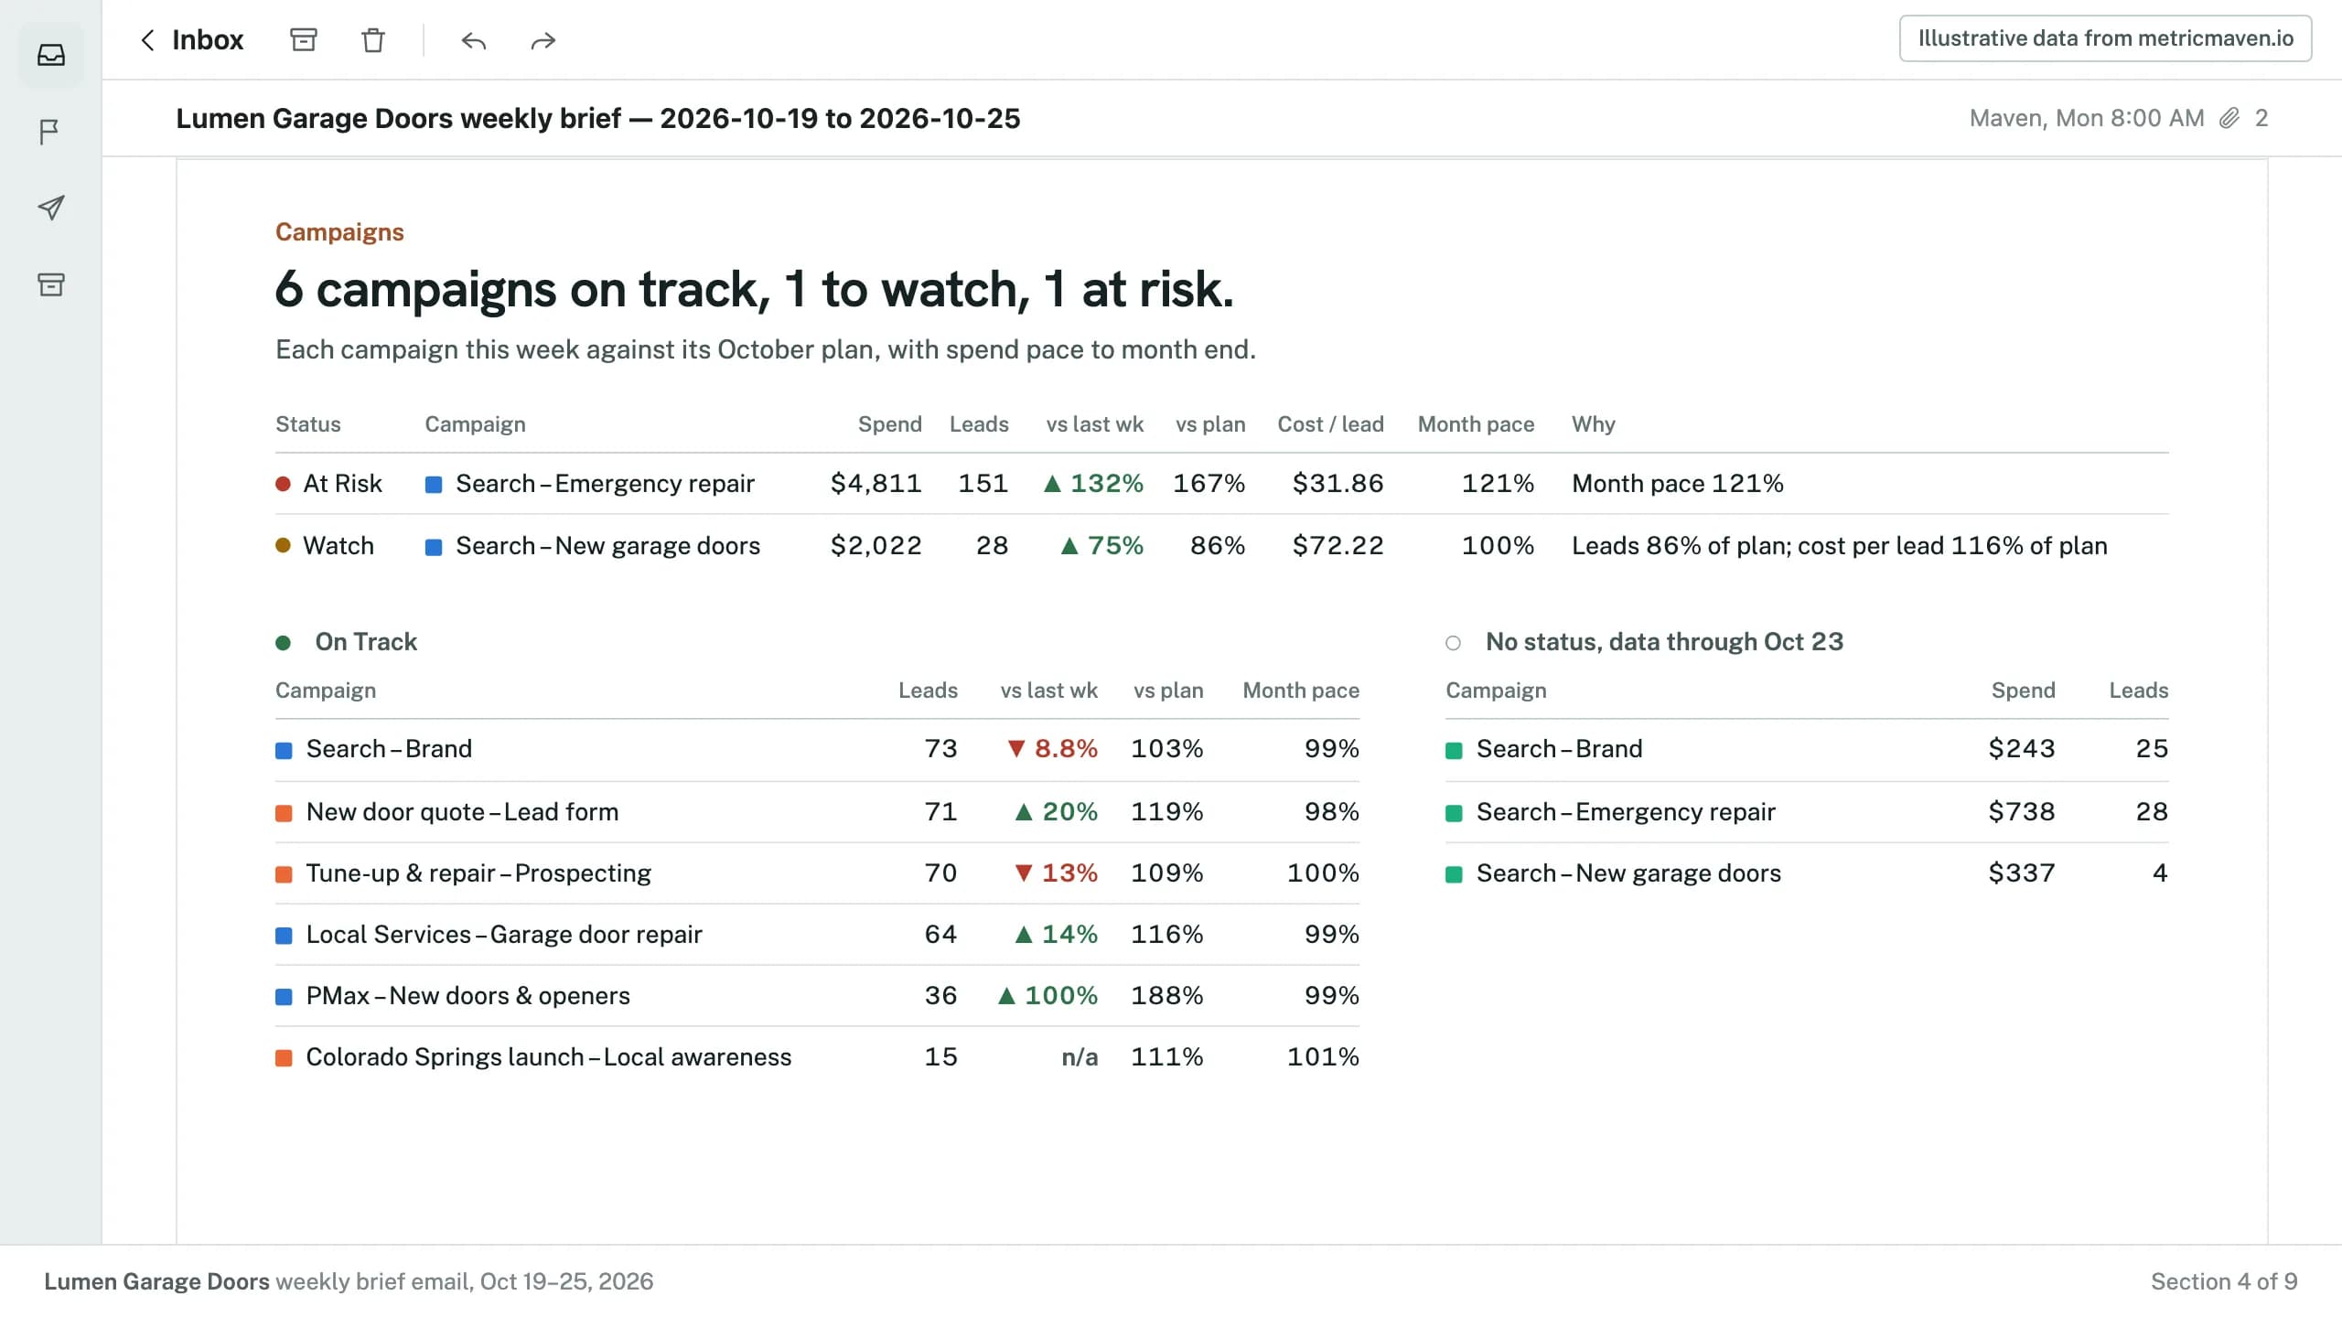Click the $738 spend in No status table
Image resolution: width=2342 pixels, height=1317 pixels.
point(2022,812)
